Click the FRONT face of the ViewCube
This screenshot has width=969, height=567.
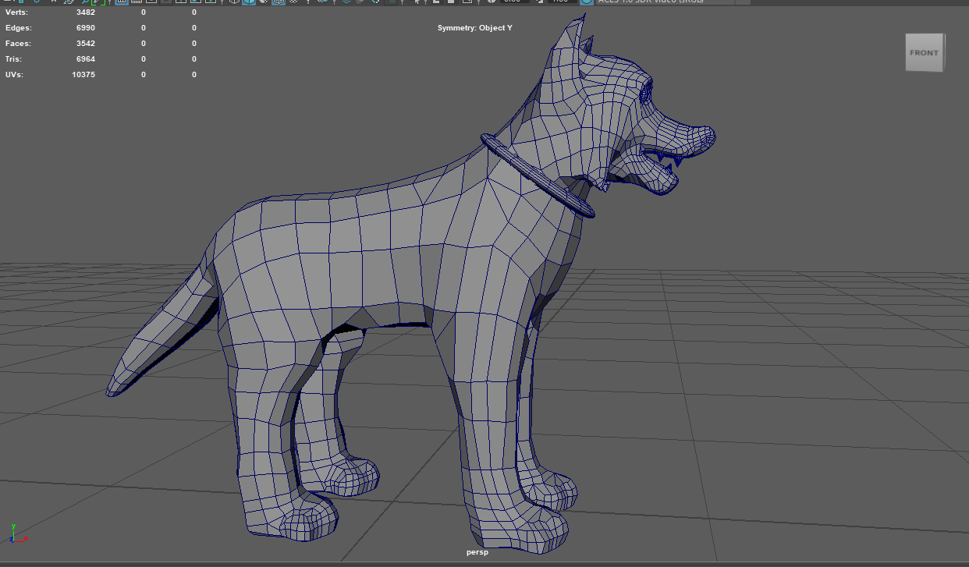(924, 53)
